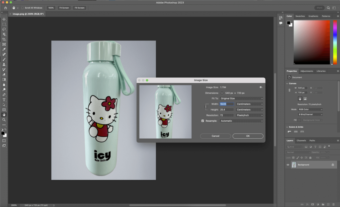Open Width units Centimeters dropdown
Image resolution: width=340 pixels, height=207 pixels.
coord(249,104)
